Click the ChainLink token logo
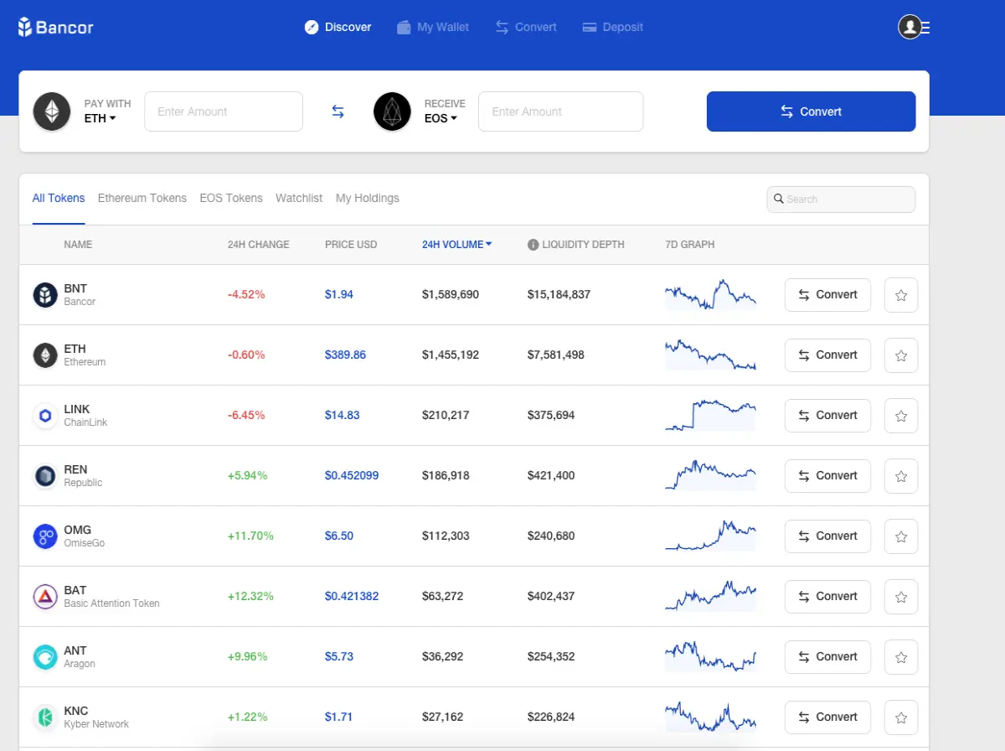 (x=44, y=416)
